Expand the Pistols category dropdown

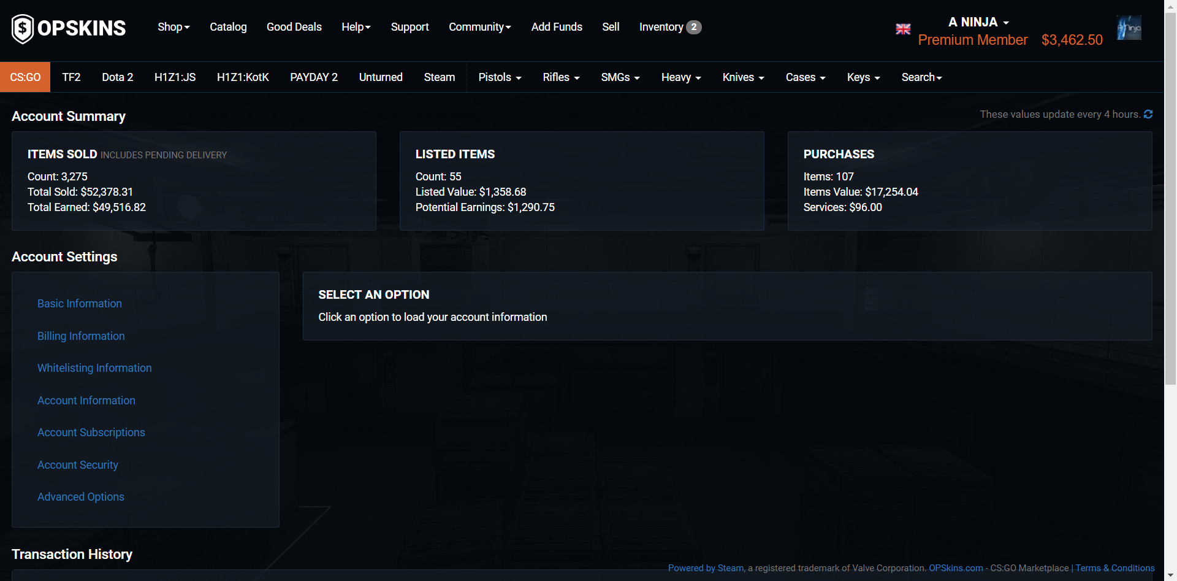500,77
